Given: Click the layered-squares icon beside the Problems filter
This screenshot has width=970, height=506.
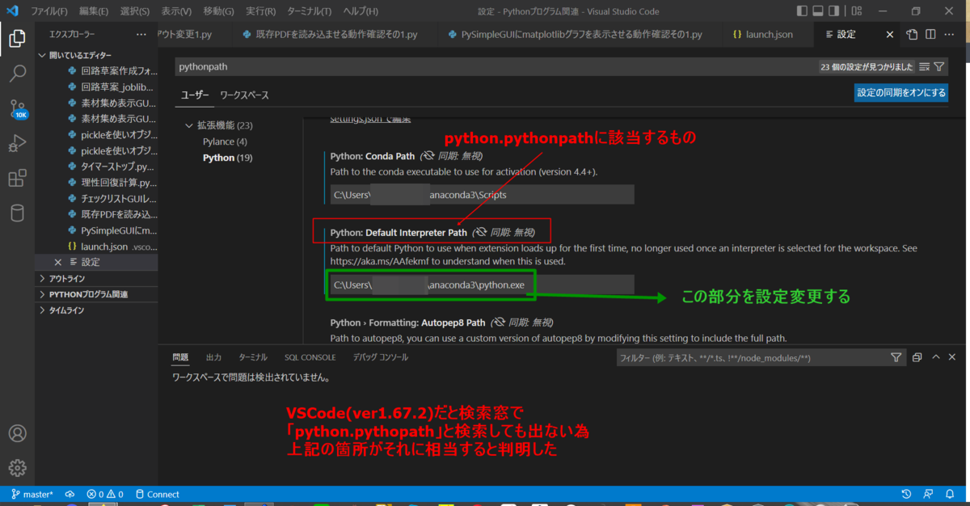Looking at the screenshot, I should [x=917, y=357].
